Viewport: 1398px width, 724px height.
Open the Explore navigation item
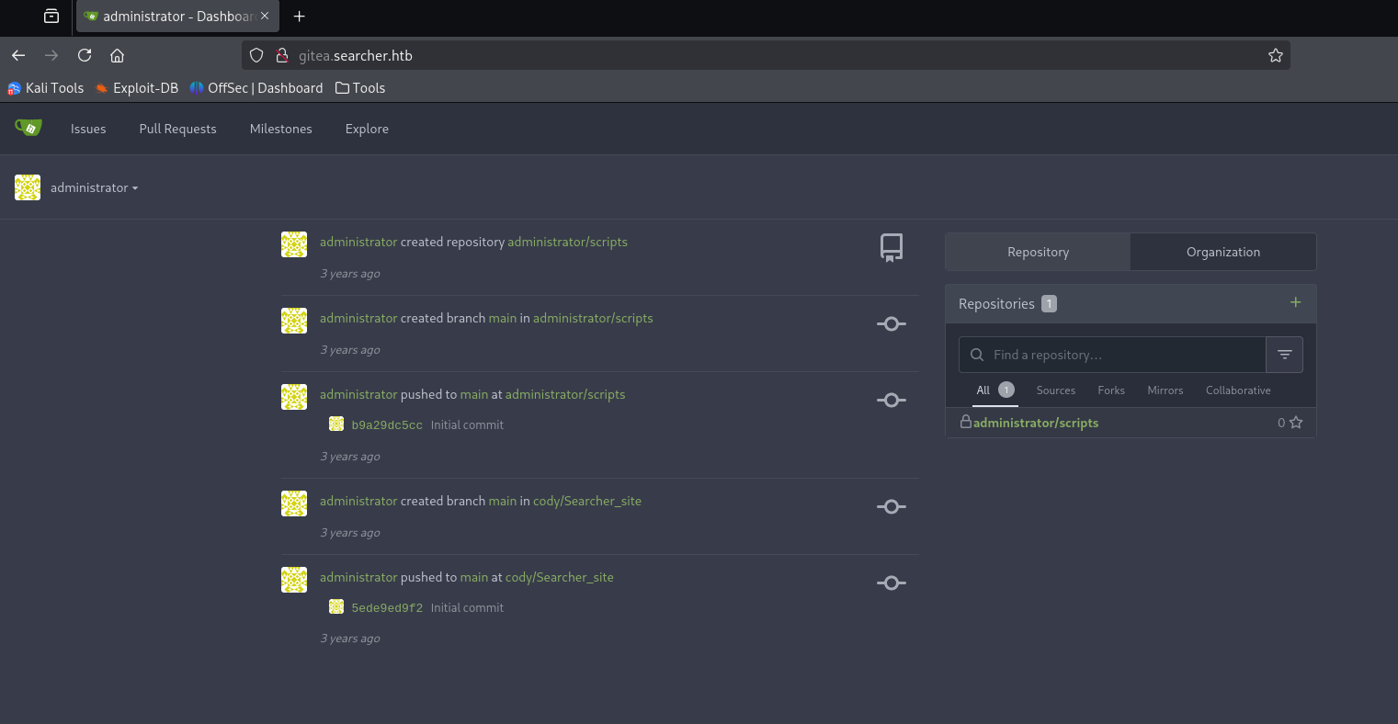pyautogui.click(x=367, y=129)
